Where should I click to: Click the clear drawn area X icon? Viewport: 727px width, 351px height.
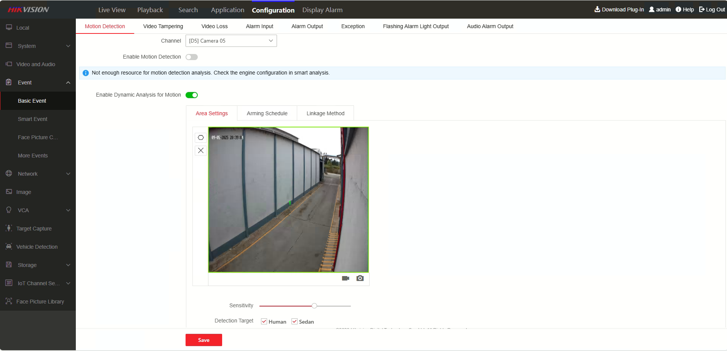point(201,151)
